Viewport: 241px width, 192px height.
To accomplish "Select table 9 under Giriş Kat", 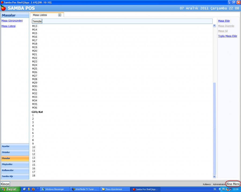I will pyautogui.click(x=33, y=144).
